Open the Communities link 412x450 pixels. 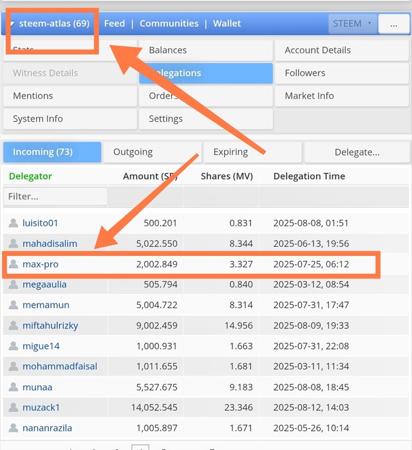pyautogui.click(x=169, y=24)
